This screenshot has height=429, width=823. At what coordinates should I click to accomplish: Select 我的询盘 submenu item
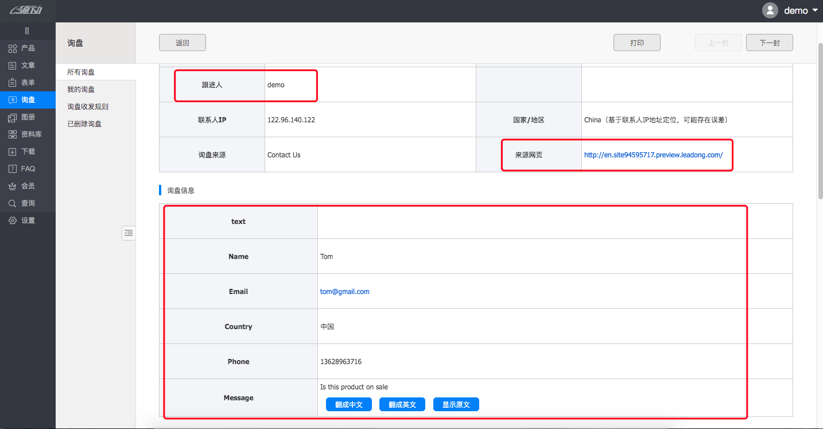[81, 90]
